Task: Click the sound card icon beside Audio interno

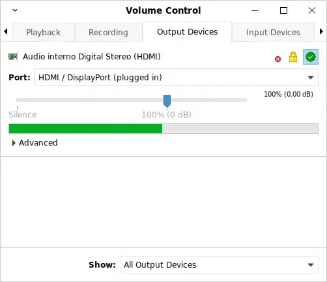Action: click(x=13, y=57)
